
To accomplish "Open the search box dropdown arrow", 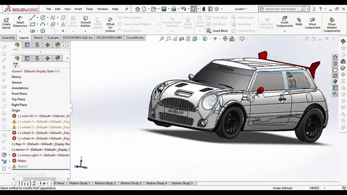I will pos(308,9).
